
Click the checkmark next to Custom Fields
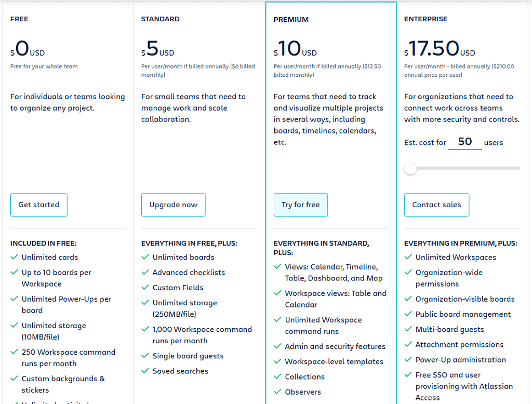point(145,287)
